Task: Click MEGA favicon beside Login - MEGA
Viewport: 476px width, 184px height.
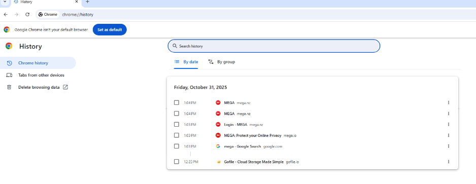Action: pyautogui.click(x=218, y=124)
